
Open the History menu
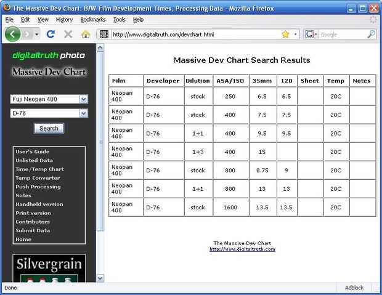pos(64,20)
